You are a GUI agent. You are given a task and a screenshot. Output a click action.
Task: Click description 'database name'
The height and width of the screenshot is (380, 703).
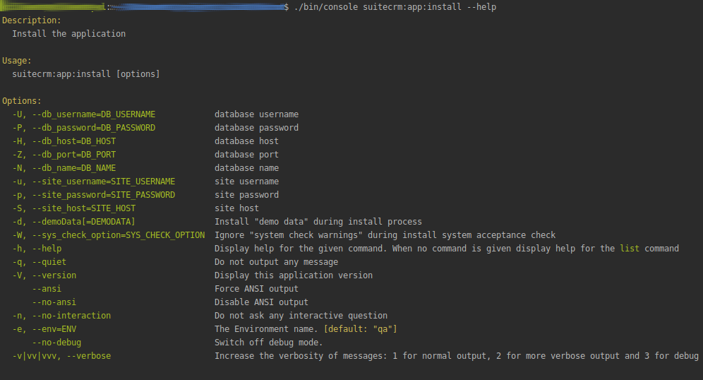tap(246, 168)
